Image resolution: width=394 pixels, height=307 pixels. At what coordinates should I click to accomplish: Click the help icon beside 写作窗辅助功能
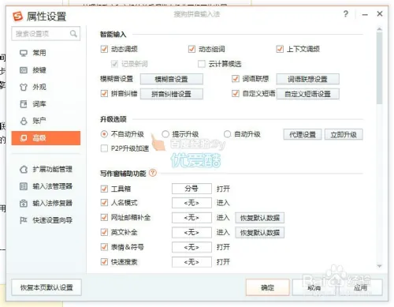(x=153, y=173)
